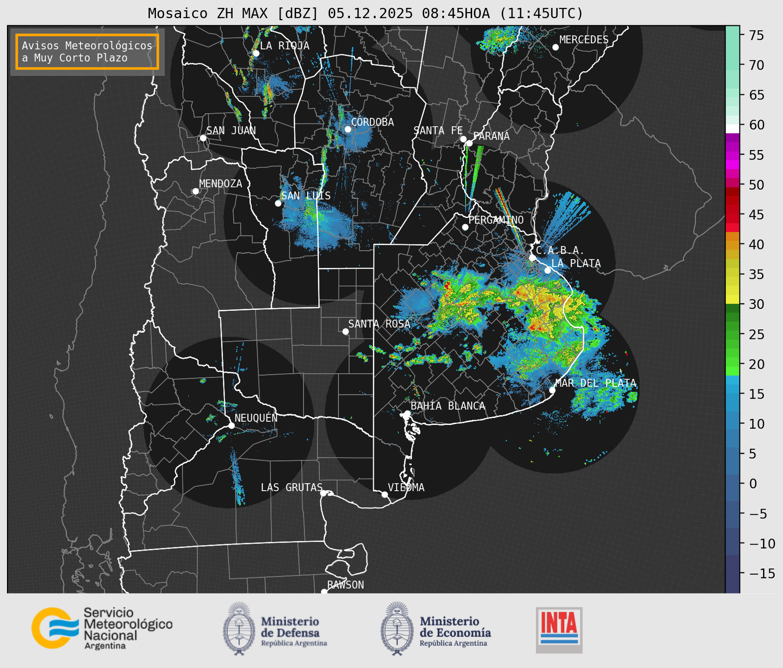Screen dimensions: 783x668
Task: Click the 25 dBZ green band on scale
Action: [x=732, y=334]
